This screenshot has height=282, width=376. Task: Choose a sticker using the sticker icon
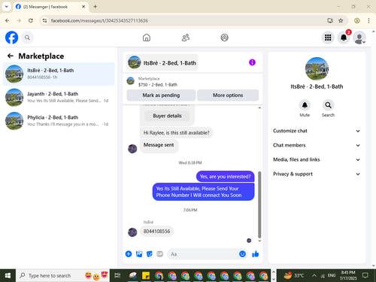tap(150, 254)
